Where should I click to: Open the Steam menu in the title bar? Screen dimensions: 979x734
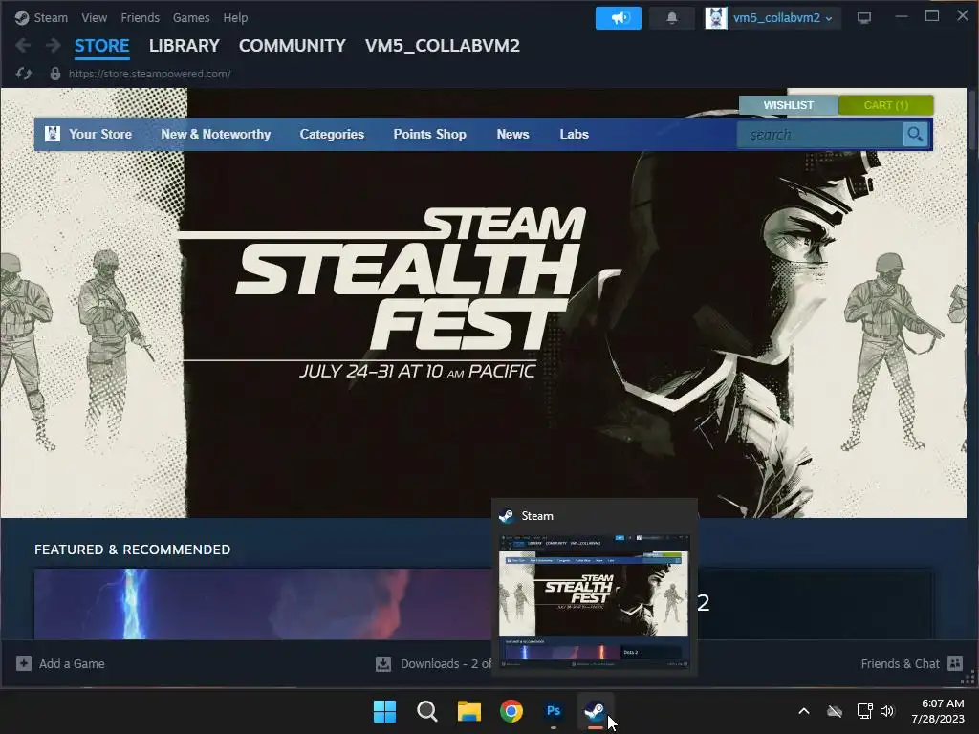pos(41,17)
